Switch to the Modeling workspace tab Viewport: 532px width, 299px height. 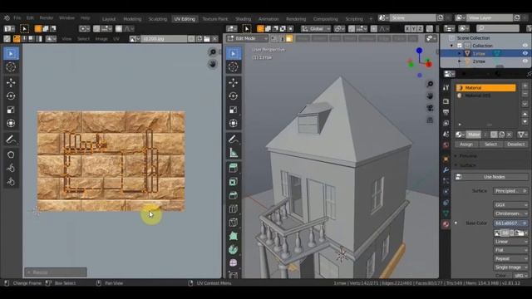coord(132,19)
